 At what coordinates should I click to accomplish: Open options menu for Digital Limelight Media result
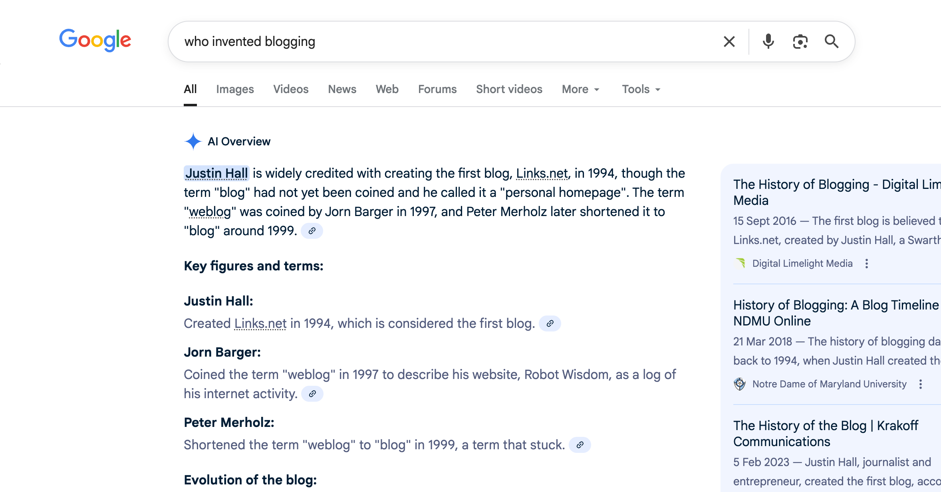(866, 264)
